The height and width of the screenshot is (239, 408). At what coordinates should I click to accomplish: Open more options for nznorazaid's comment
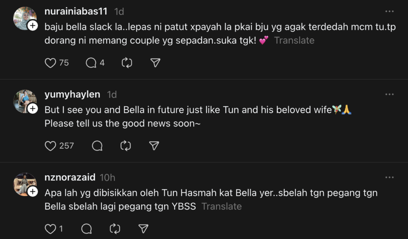pos(389,177)
